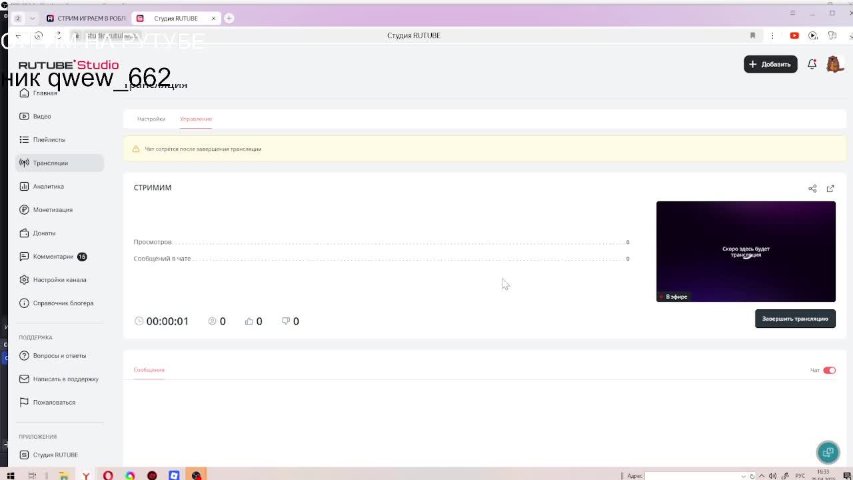The height and width of the screenshot is (480, 853).
Task: Open Roblox from the taskbar
Action: [x=174, y=475]
